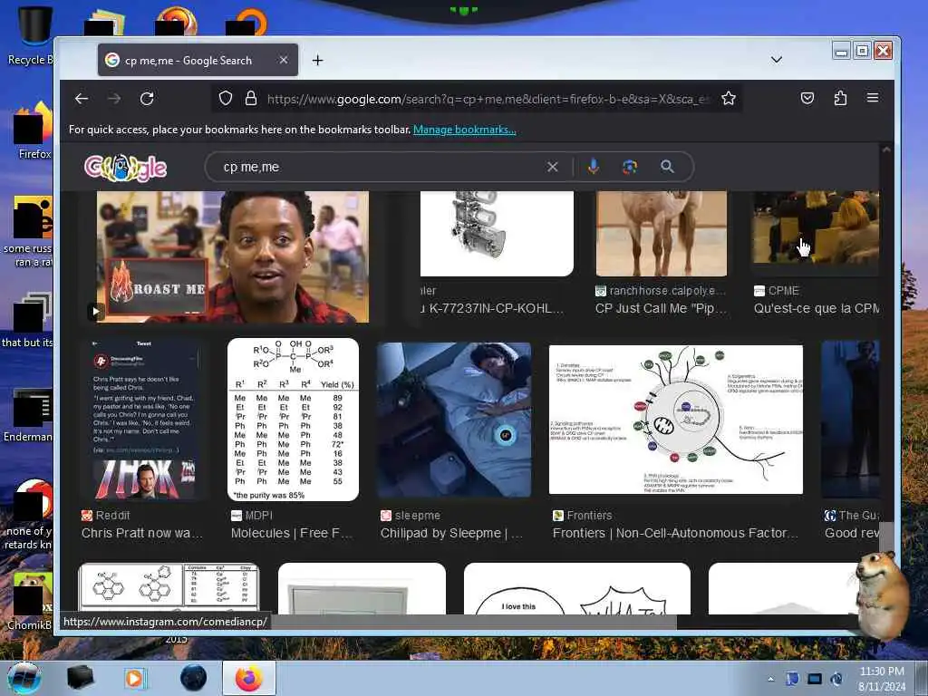928x696 pixels.
Task: Bookmark this page with the star icon
Action: [x=729, y=98]
